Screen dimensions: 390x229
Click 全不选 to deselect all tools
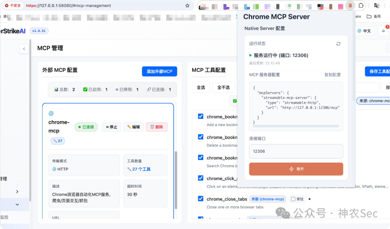[224, 87]
